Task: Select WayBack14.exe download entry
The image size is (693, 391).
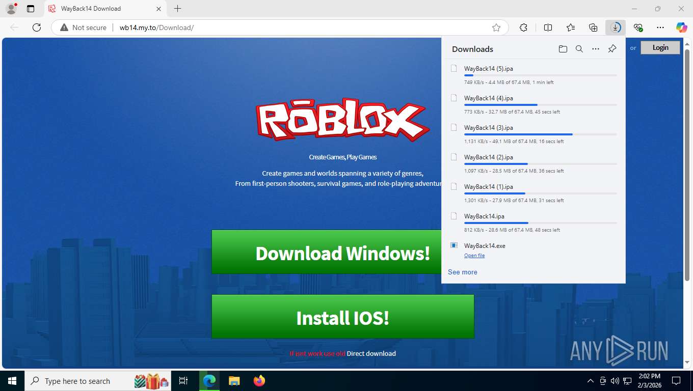Action: [x=533, y=250]
